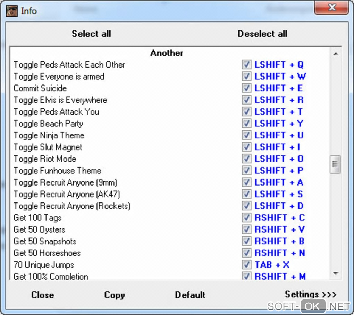Image resolution: width=354 pixels, height=315 pixels.
Task: Click 'Toggle Ninja Theme' entry
Action: coord(49,136)
